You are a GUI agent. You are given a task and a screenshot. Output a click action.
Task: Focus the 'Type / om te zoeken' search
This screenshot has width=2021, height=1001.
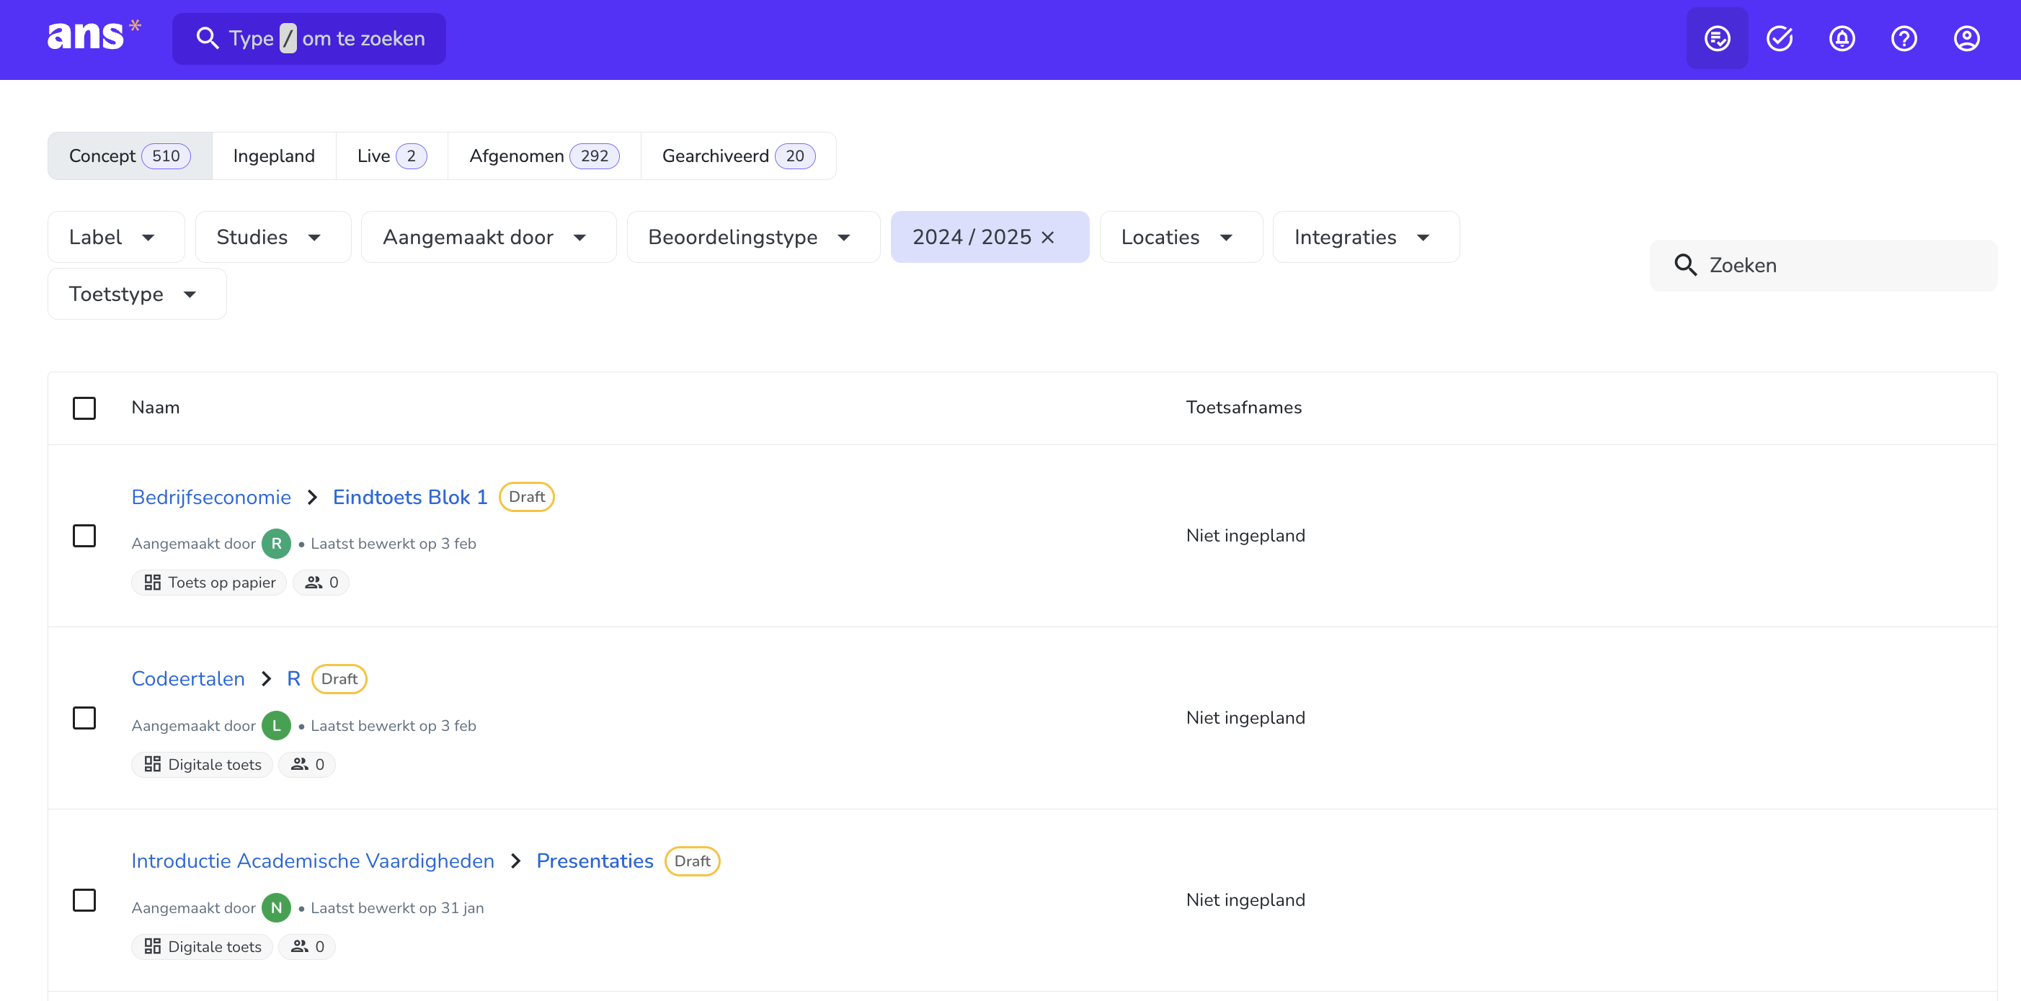[309, 38]
